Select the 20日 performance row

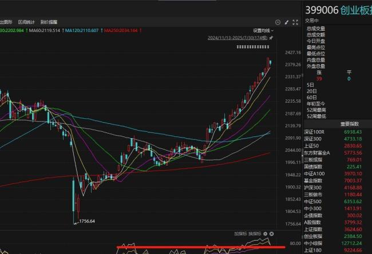[339, 91]
